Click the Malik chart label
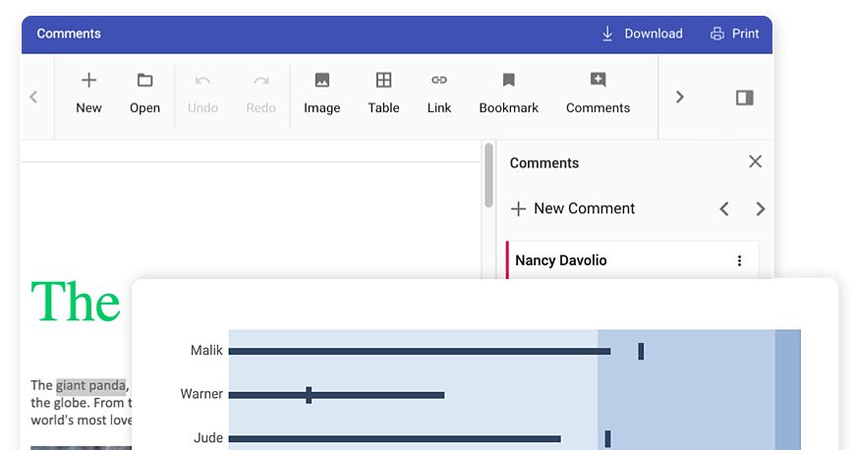The width and height of the screenshot is (857, 450). point(206,351)
